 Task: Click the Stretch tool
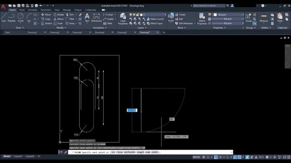coord(46,24)
